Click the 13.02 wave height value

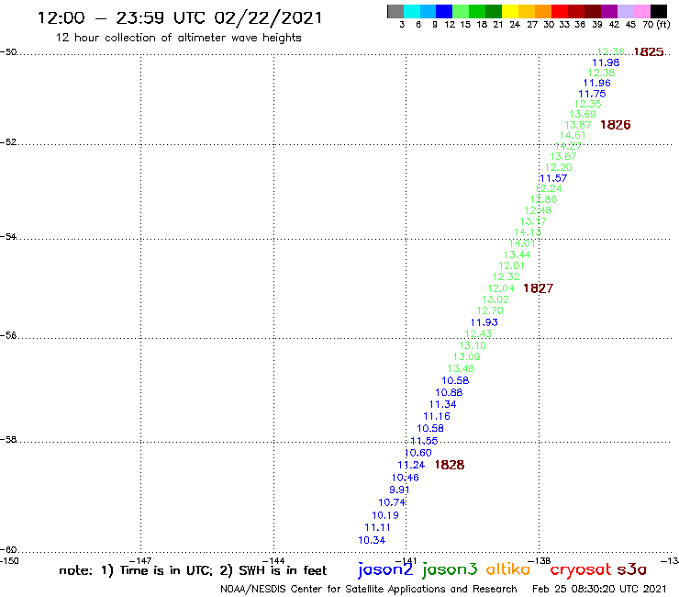(x=495, y=299)
